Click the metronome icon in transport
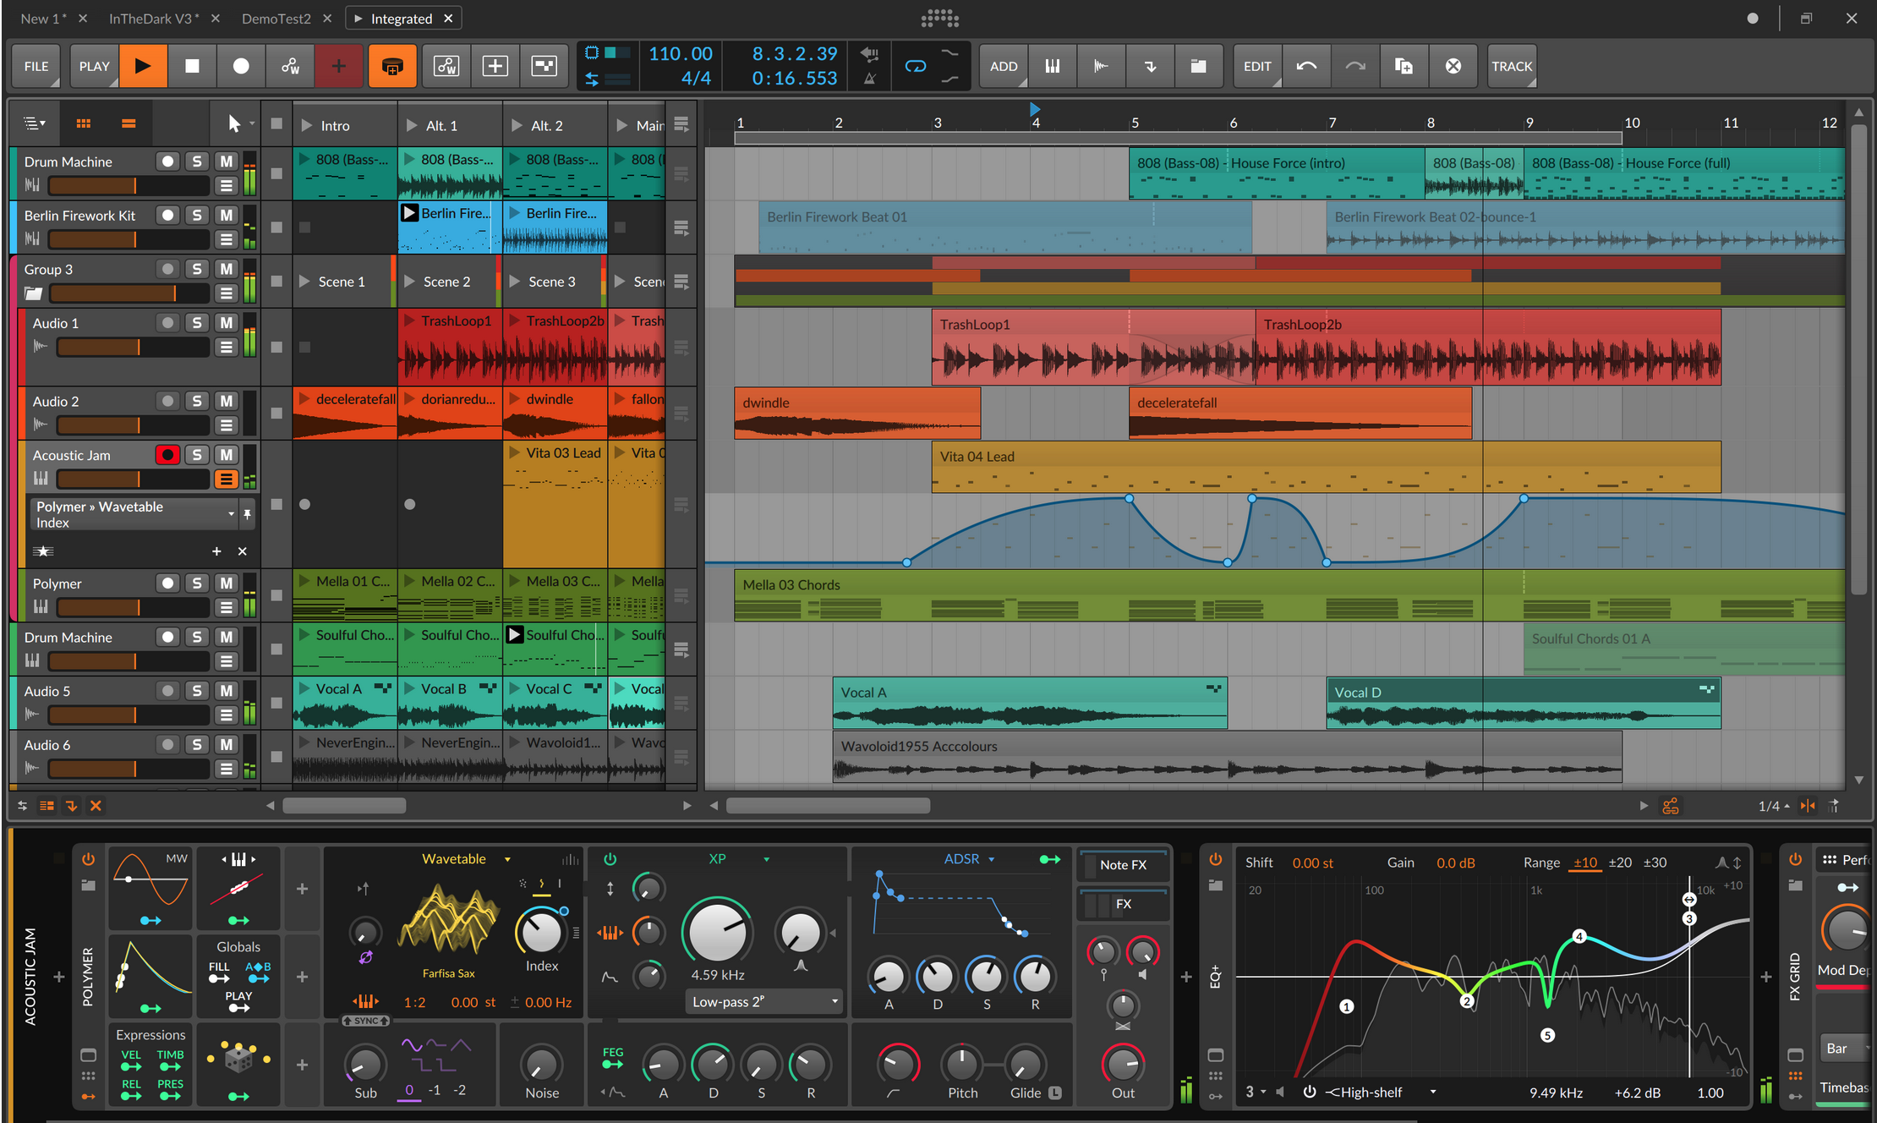1877x1123 pixels. point(869,79)
